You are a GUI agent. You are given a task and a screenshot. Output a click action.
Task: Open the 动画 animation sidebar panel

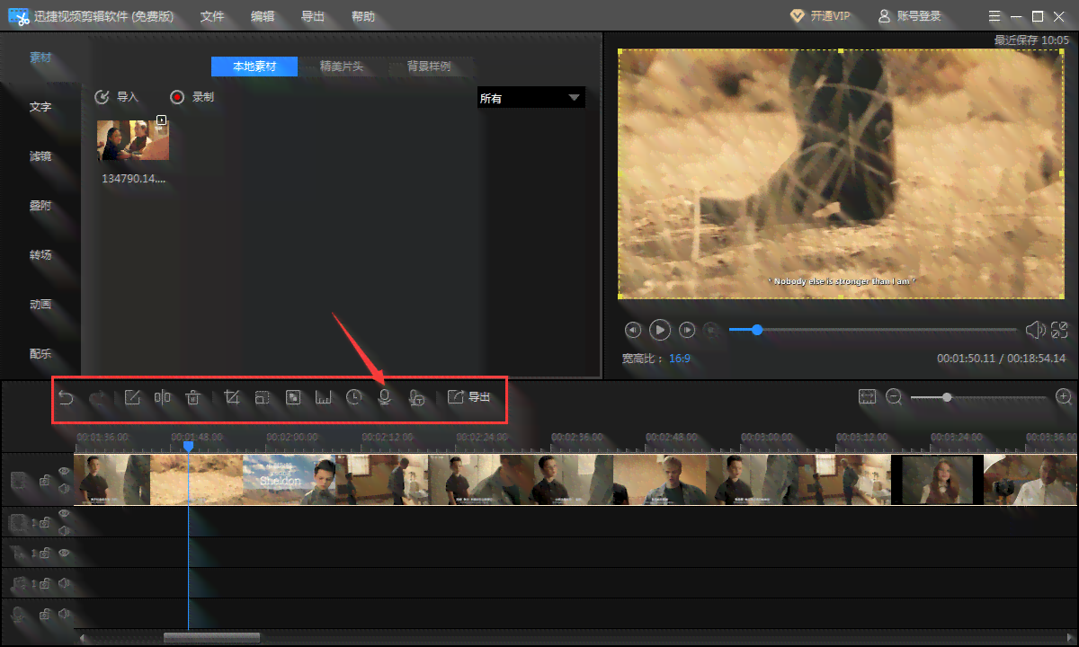(x=40, y=305)
